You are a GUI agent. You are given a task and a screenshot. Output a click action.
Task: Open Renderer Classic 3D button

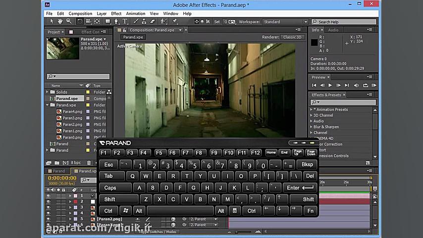pos(292,37)
